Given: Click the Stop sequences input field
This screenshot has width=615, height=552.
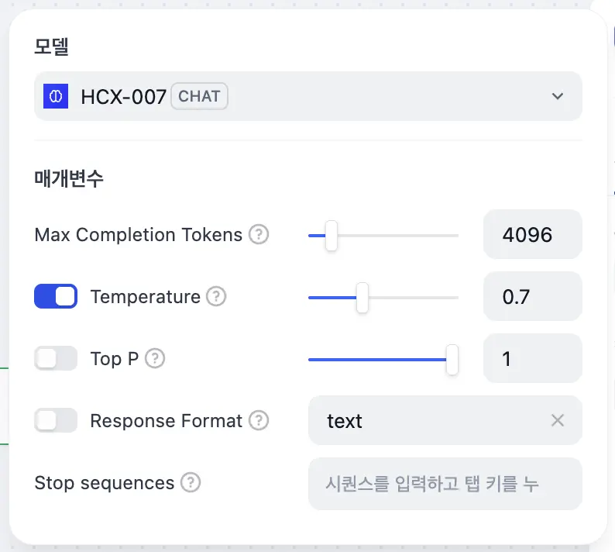Looking at the screenshot, I should coord(445,483).
